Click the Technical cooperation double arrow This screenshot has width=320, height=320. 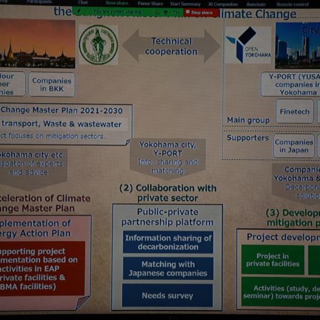(x=171, y=46)
